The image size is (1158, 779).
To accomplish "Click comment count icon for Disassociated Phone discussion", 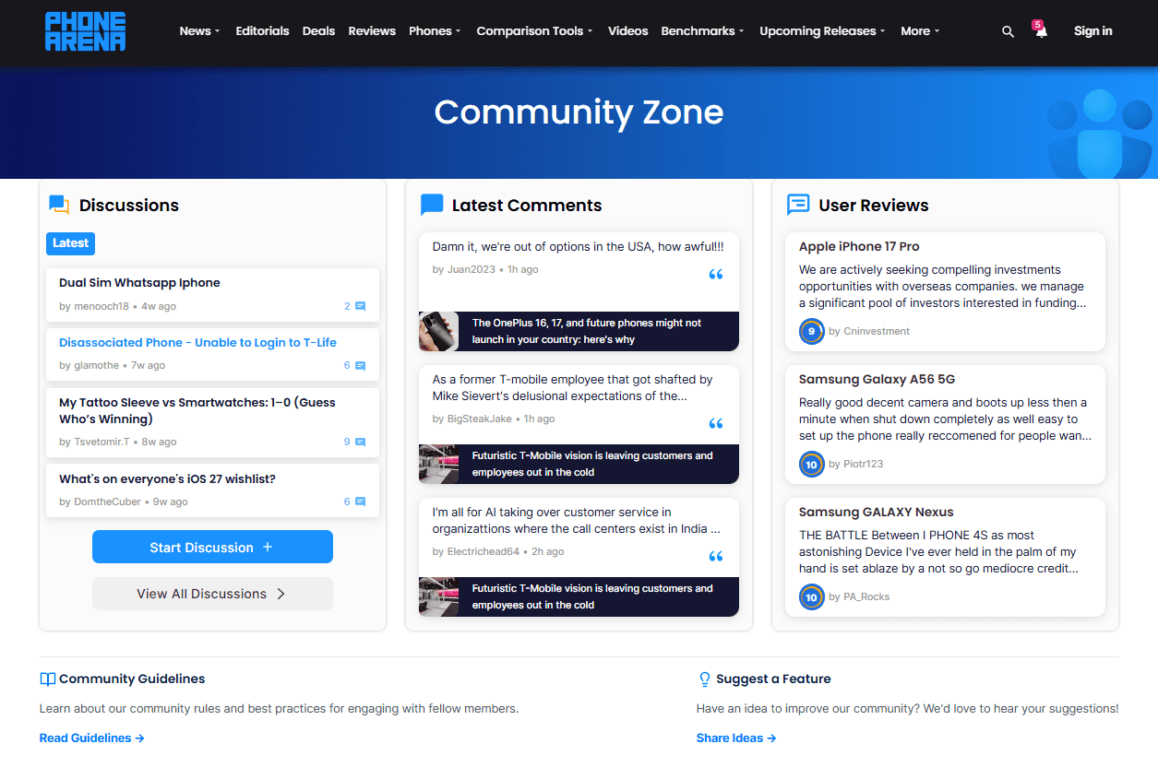I will click(361, 366).
